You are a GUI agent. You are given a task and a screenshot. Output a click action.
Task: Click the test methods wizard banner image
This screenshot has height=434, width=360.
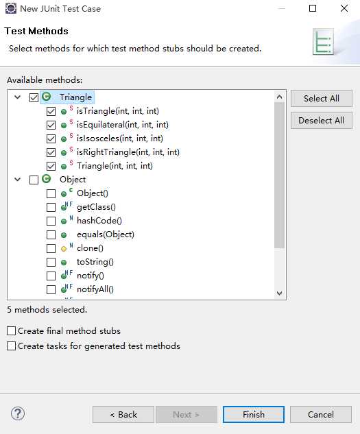click(x=323, y=42)
